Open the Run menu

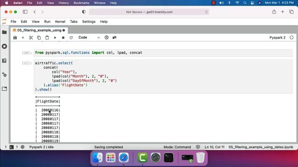pos(47,22)
